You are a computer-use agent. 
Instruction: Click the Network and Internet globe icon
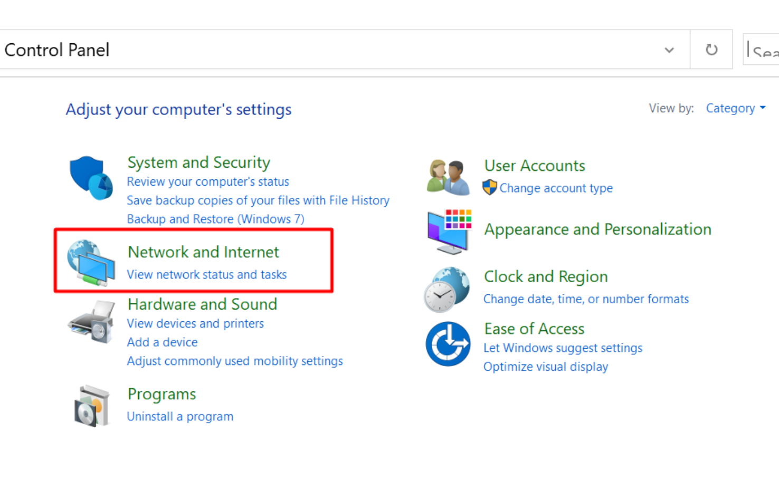90,263
